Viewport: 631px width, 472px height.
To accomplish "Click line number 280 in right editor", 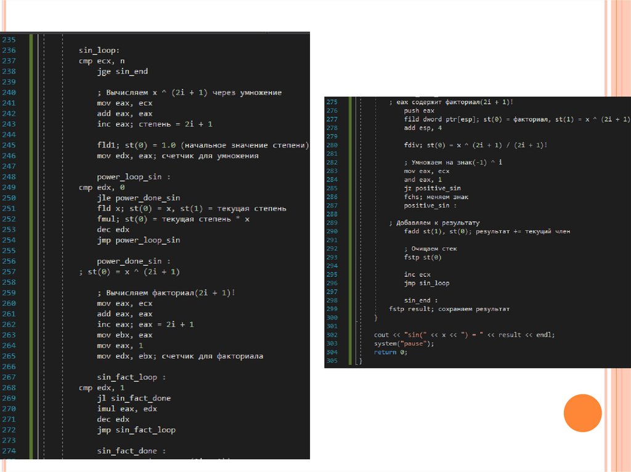I will click(x=332, y=145).
